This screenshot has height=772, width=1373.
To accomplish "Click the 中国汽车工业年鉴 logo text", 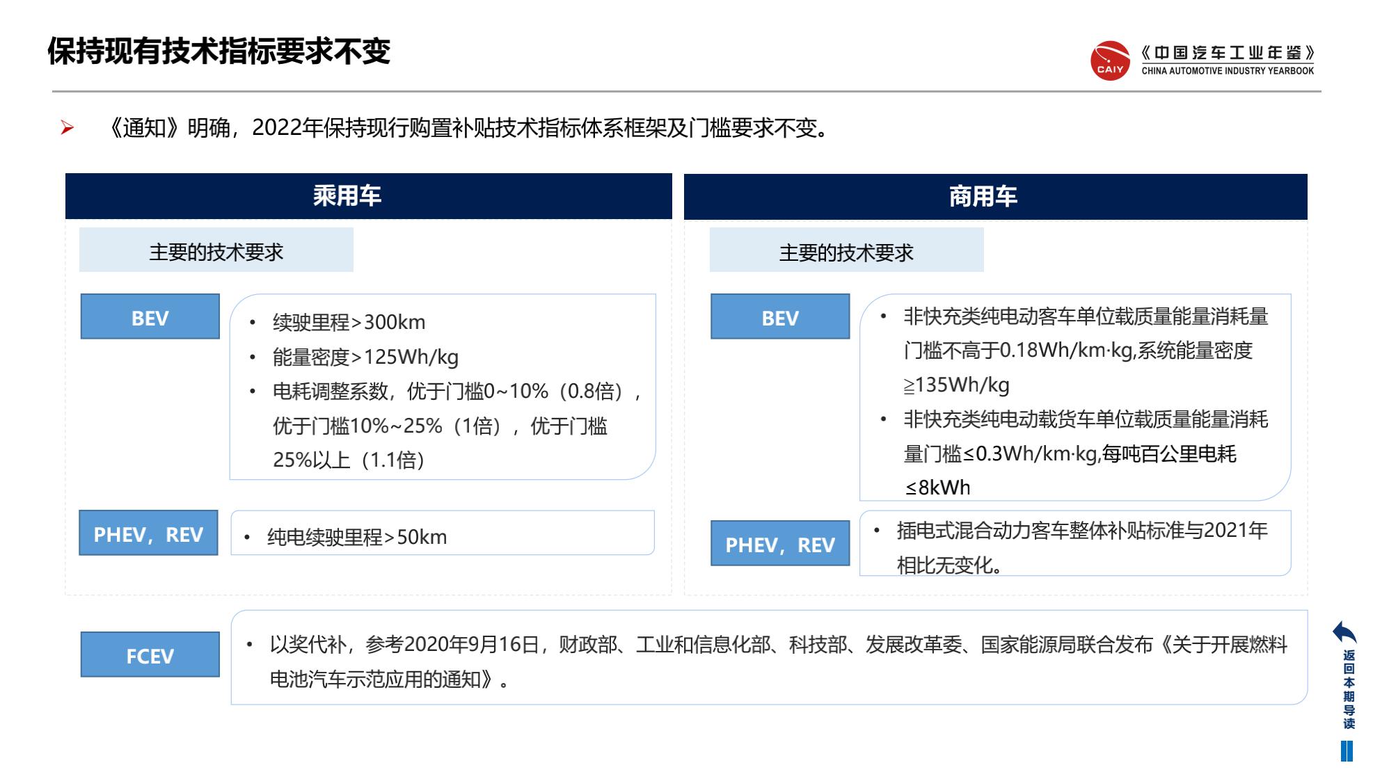I will 1228,53.
